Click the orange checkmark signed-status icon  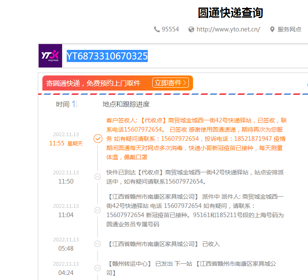coord(98,139)
